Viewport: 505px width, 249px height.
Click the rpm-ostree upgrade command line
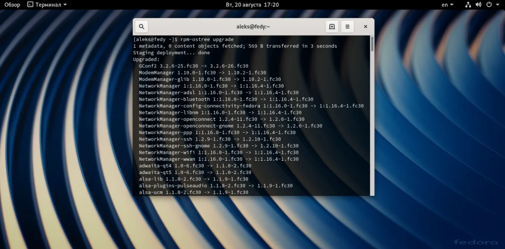pyautogui.click(x=183, y=39)
